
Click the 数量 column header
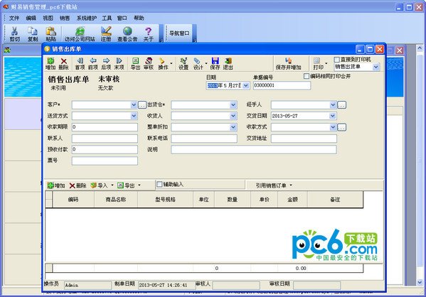pos(233,200)
